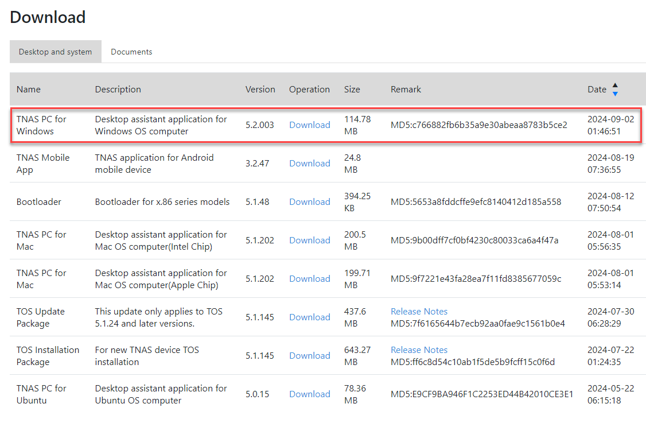The height and width of the screenshot is (423, 646).
Task: Select the TNAS PC for Windows name cell
Action: point(41,125)
